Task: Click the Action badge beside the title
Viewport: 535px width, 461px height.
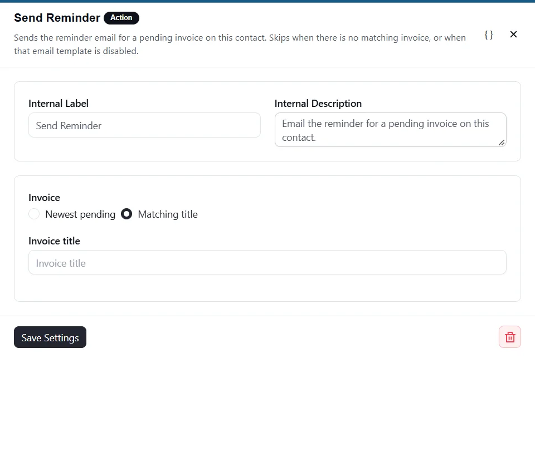Action: 121,18
